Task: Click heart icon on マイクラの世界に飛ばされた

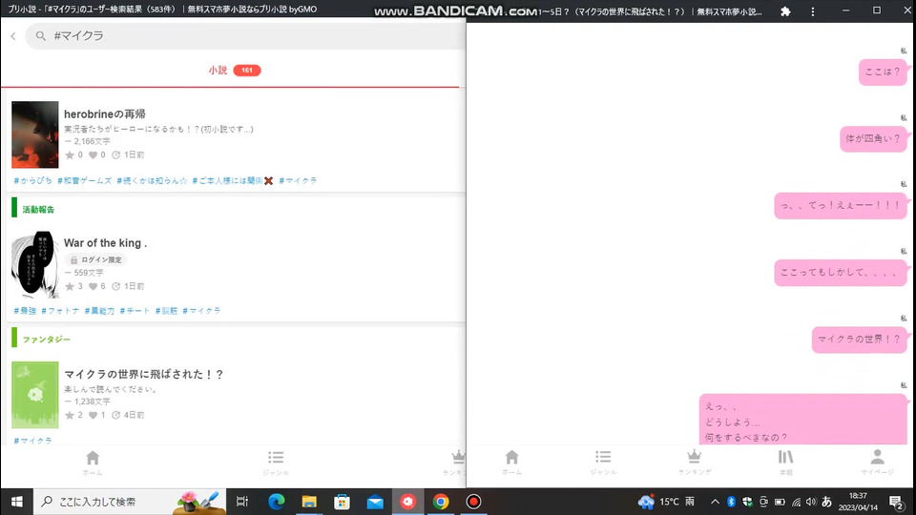Action: (93, 415)
